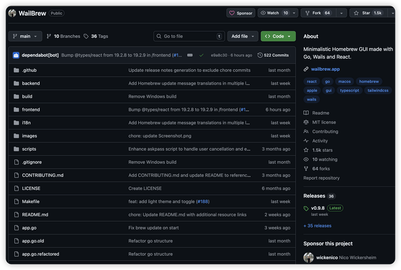Click the LICENSE file icon
This screenshot has height=270, width=401.
(16, 188)
